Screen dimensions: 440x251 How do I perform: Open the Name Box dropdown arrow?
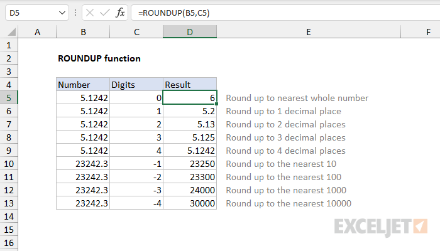tap(61, 13)
